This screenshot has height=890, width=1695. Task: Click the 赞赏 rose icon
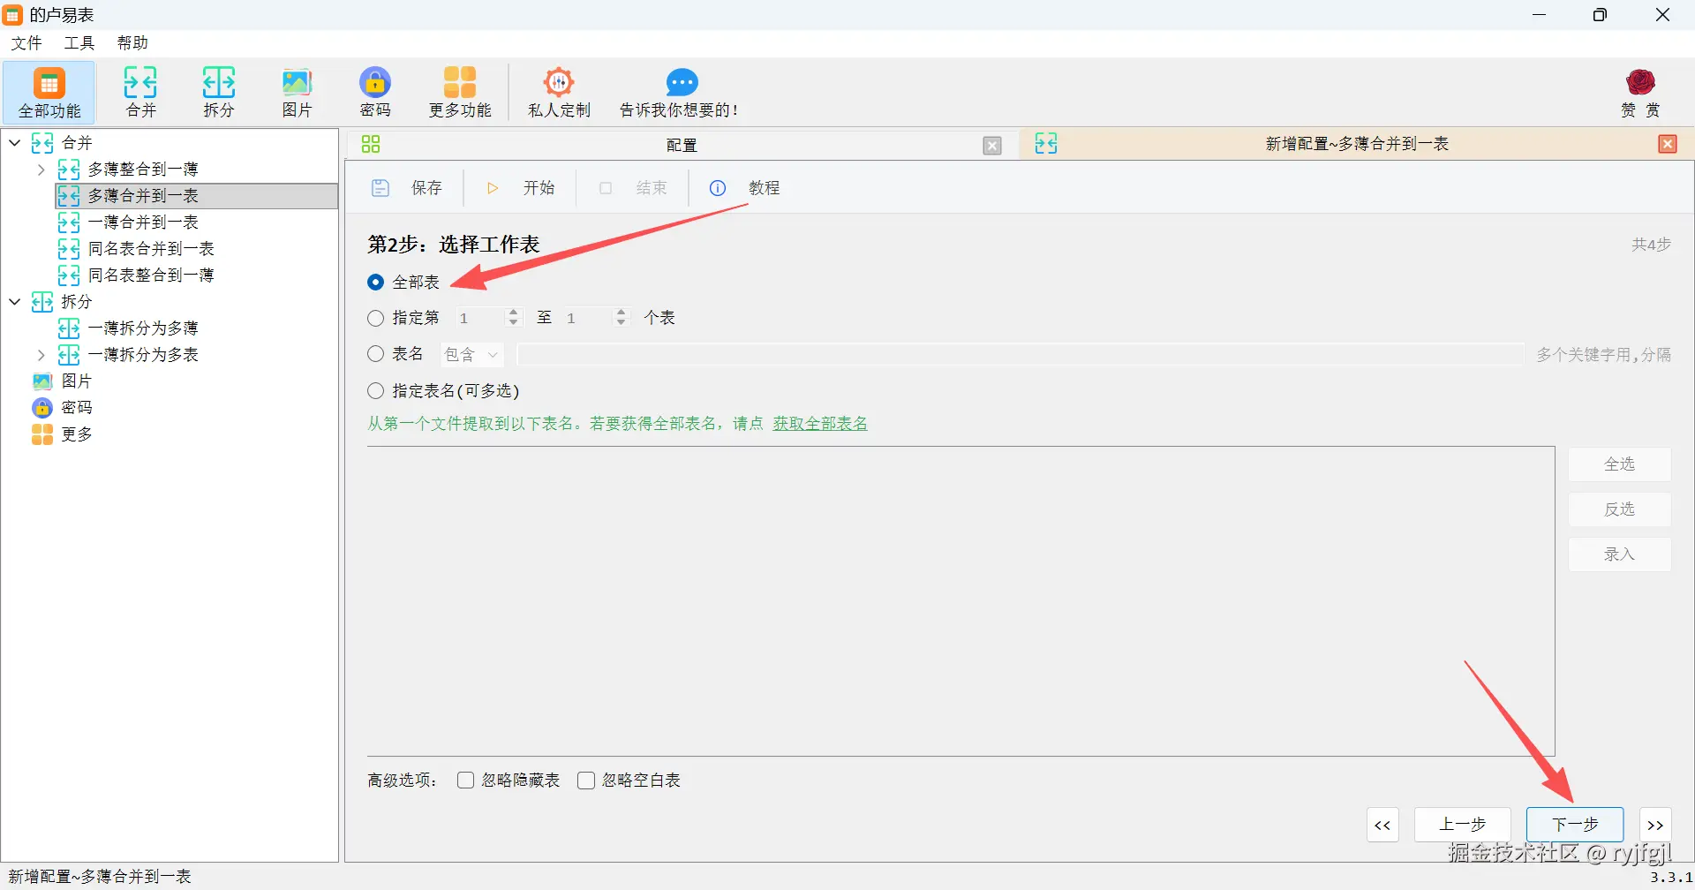pos(1640,82)
